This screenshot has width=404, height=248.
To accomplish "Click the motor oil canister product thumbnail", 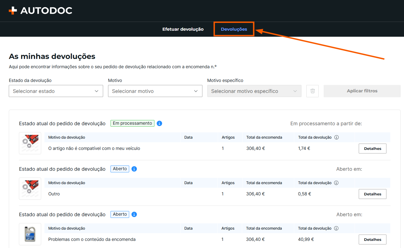I will point(30,234).
